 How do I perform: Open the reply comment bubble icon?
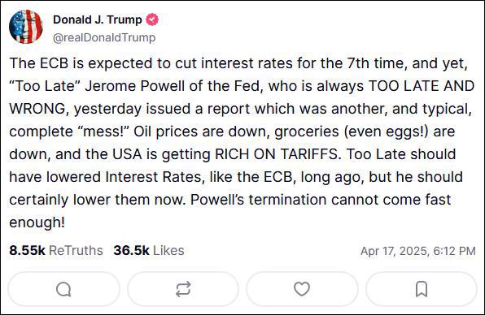click(63, 289)
